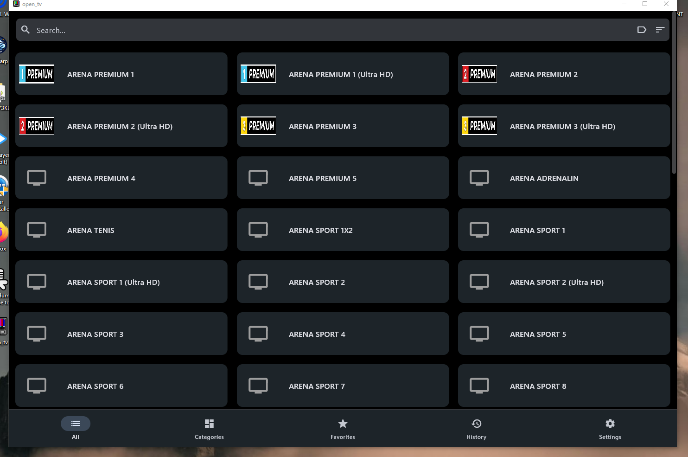Image resolution: width=688 pixels, height=457 pixels.
Task: Select ARENA PREMIUM 1 (Ultra HD) channel name
Action: (341, 74)
